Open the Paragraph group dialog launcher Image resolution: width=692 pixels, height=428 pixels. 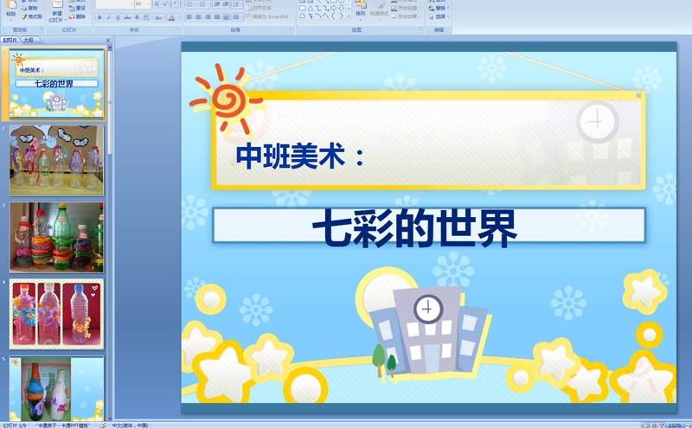click(x=292, y=29)
